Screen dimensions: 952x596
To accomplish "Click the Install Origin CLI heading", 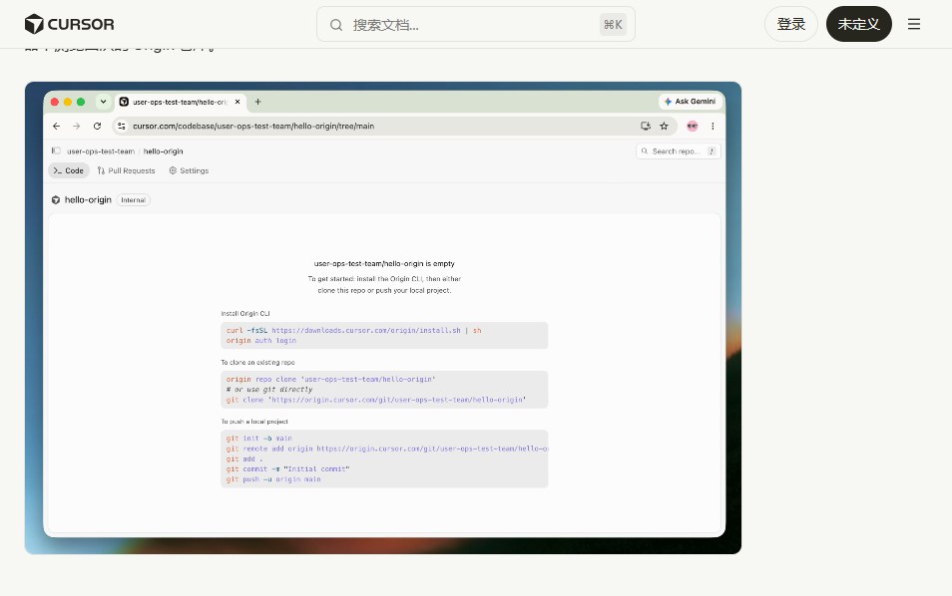I will 245,314.
